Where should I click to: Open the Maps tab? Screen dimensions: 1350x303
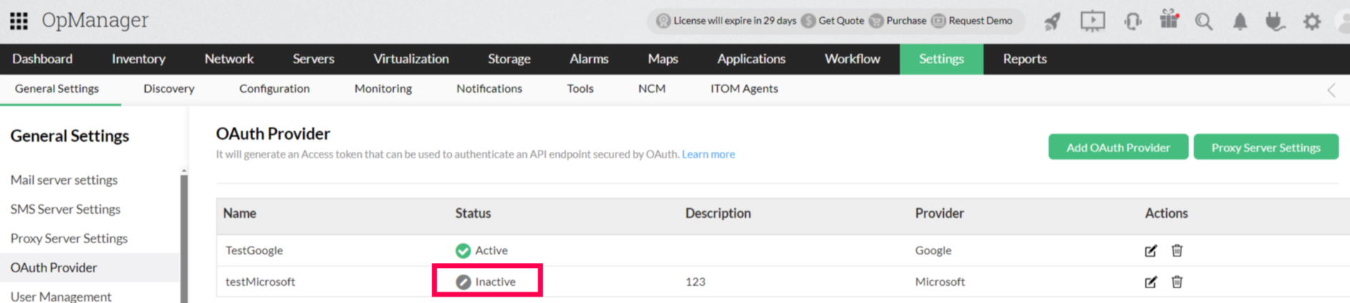[x=663, y=59]
